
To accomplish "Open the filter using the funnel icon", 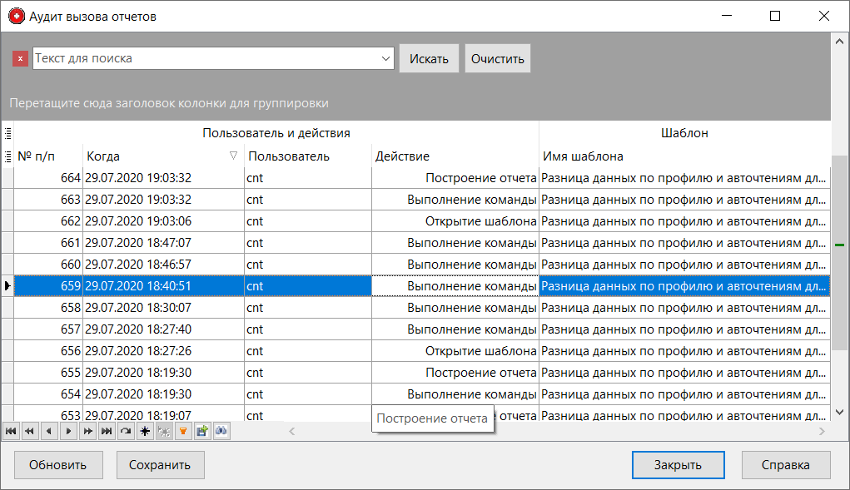I will [x=182, y=431].
